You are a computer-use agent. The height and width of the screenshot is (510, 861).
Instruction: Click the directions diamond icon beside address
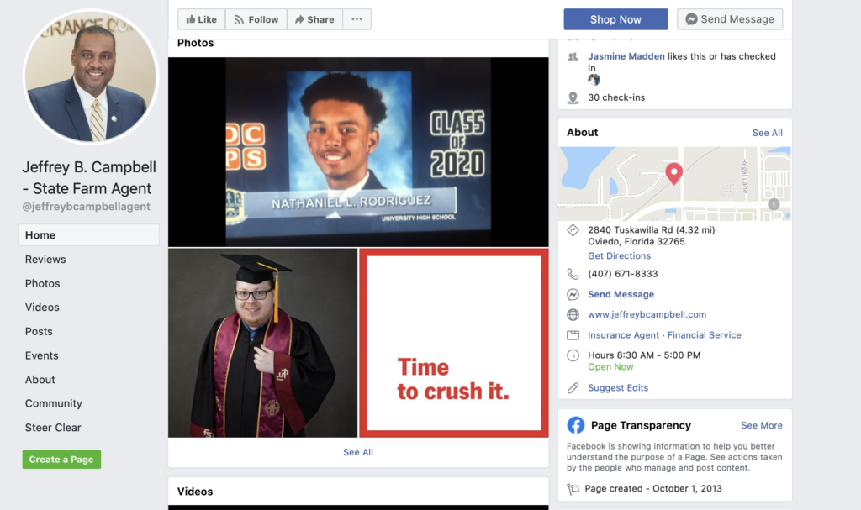(x=573, y=230)
